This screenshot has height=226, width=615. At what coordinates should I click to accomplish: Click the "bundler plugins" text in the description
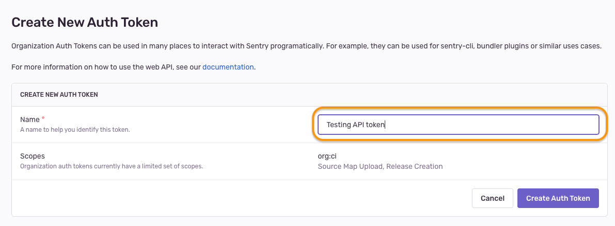(503, 46)
